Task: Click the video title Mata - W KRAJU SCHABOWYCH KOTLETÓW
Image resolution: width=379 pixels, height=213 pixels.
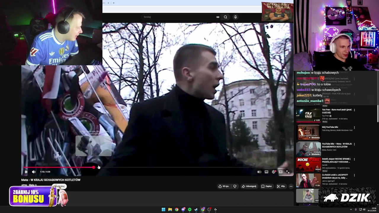Action: click(51, 180)
